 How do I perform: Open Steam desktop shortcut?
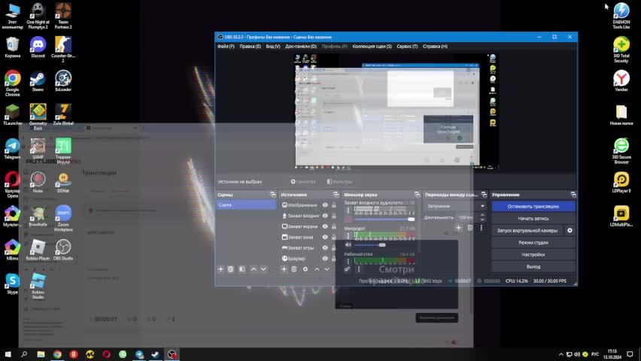tap(38, 81)
